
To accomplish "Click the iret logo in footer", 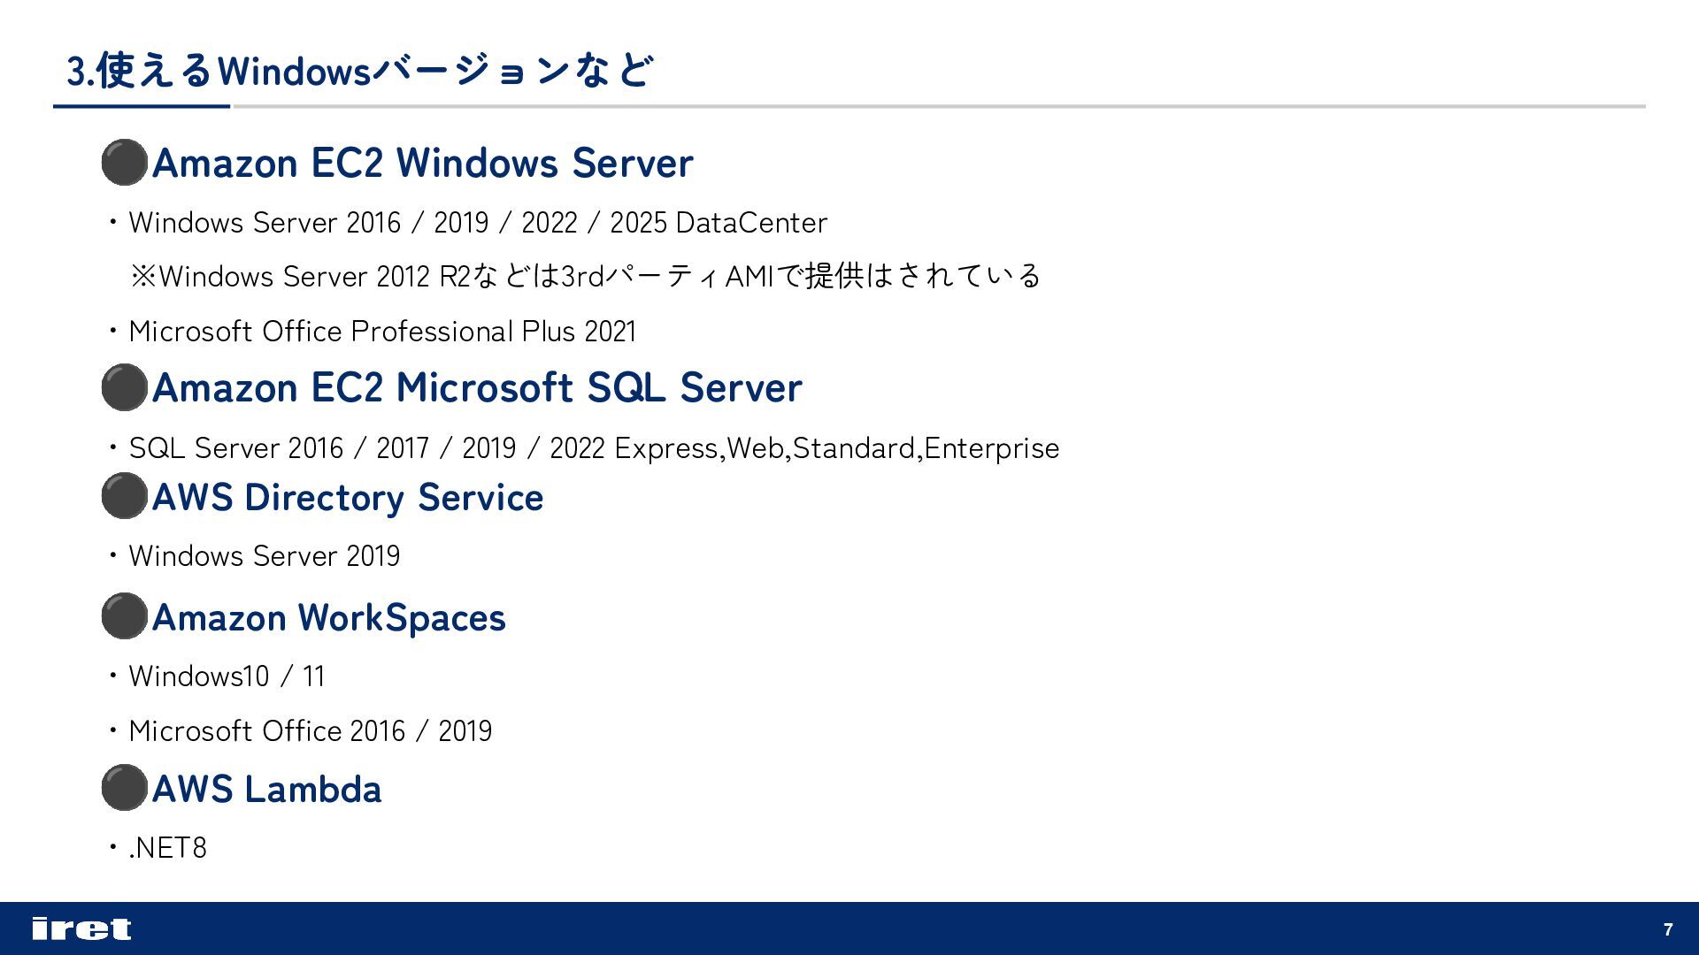I will coord(81,928).
